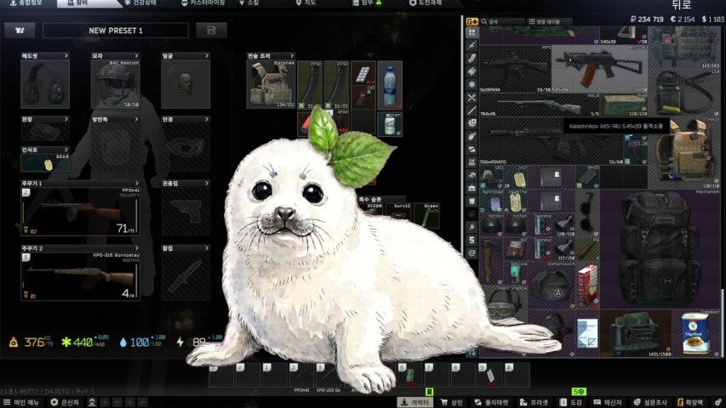Open the 스킬 skills tab

249,3
